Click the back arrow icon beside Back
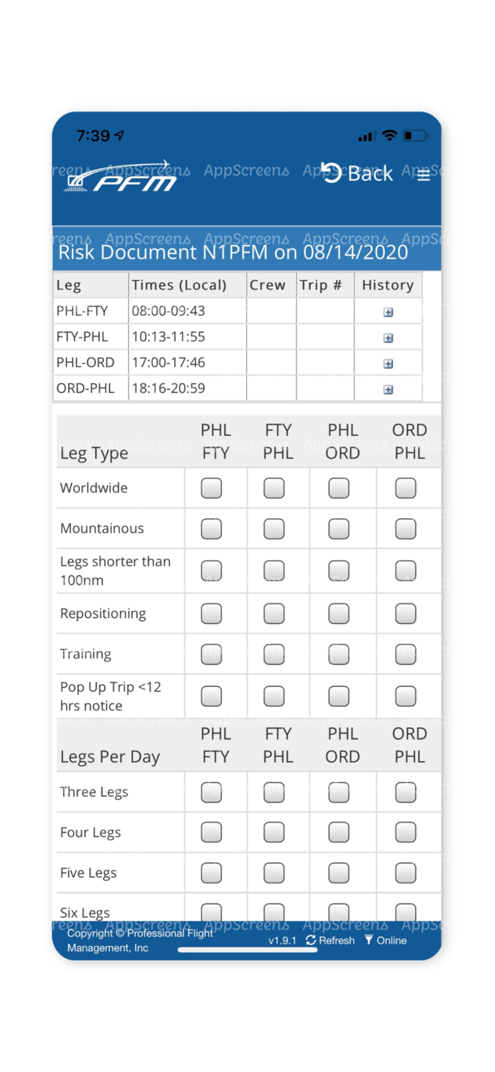The height and width of the screenshot is (1072, 495). pos(330,174)
